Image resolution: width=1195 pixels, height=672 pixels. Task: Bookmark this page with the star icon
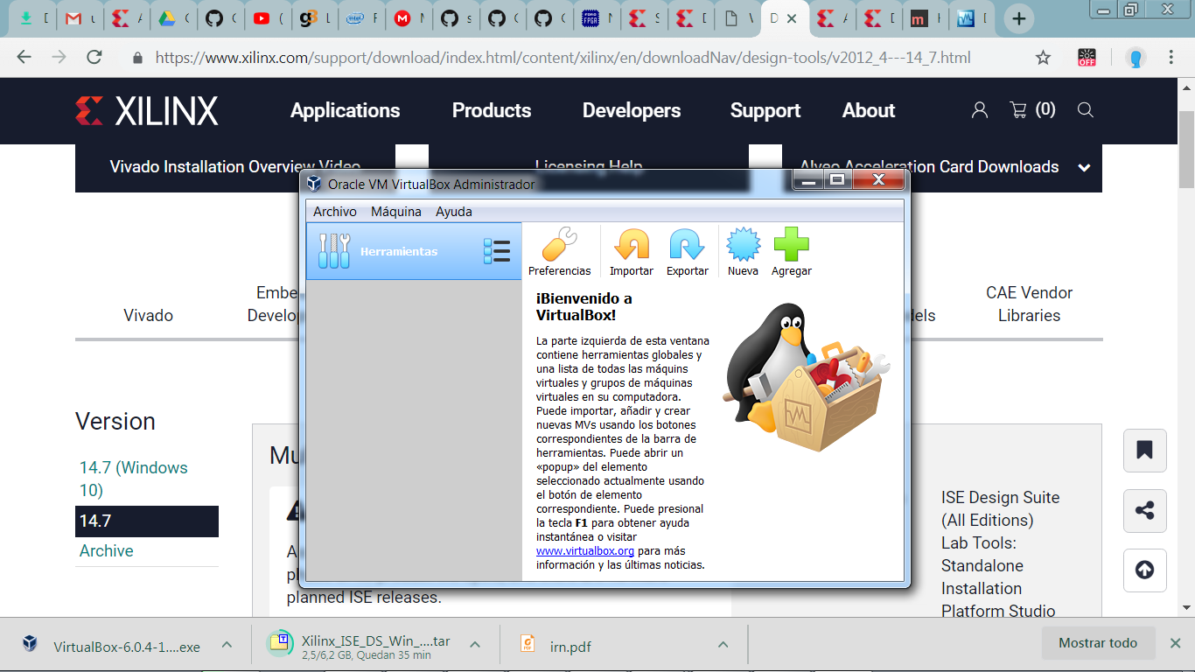tap(1043, 58)
